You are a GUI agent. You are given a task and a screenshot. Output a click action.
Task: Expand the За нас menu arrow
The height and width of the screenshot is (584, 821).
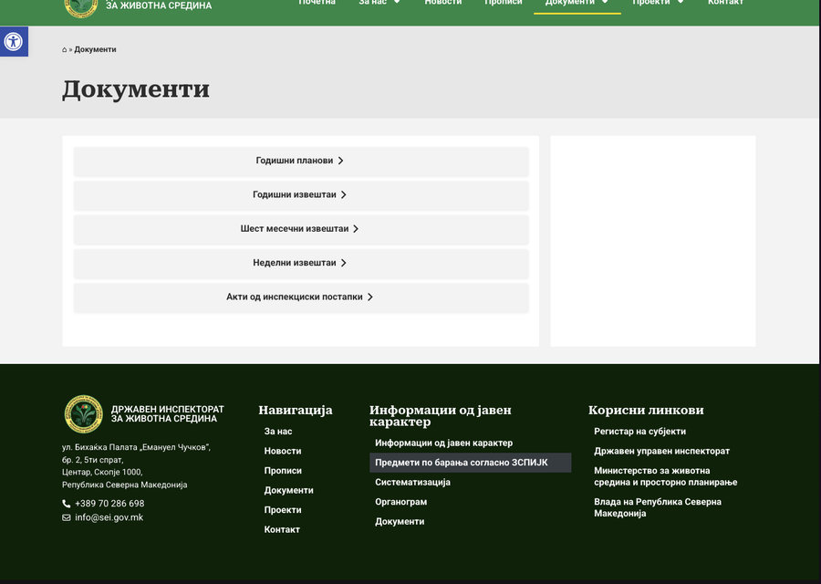397,2
